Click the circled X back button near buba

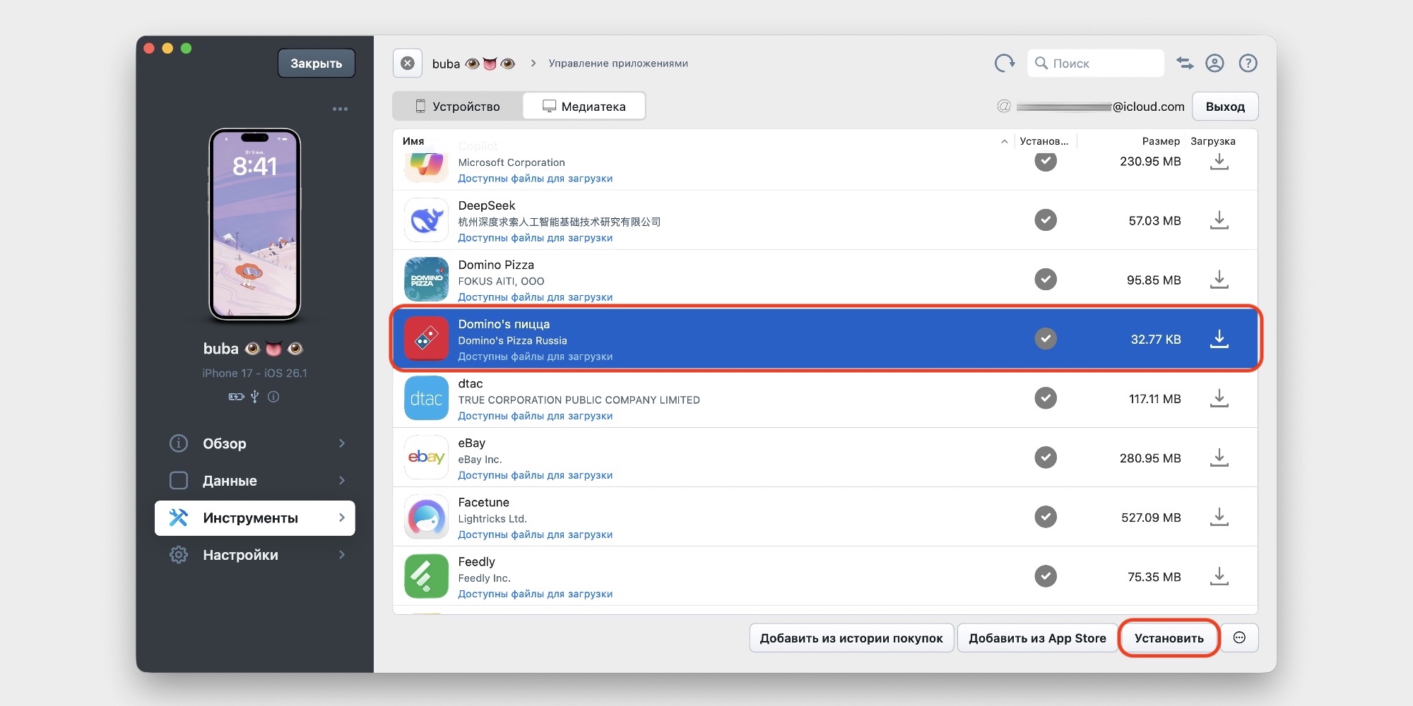tap(408, 64)
